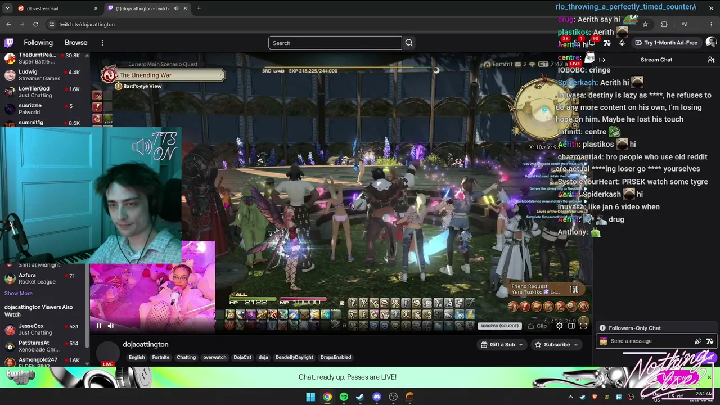The height and width of the screenshot is (405, 720).
Task: Open Chrome from the taskbar
Action: [327, 397]
